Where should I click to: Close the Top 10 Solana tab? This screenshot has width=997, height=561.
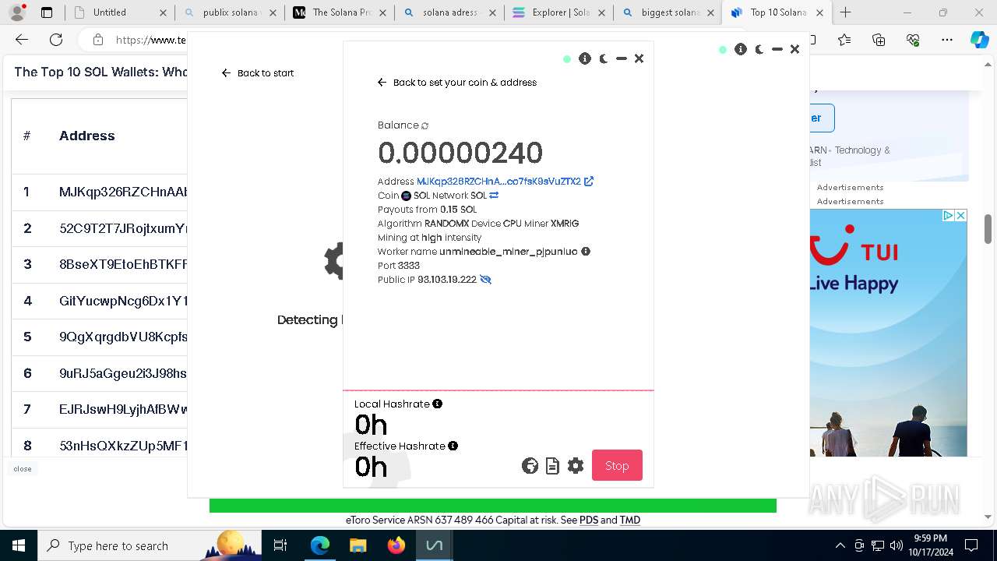(819, 12)
